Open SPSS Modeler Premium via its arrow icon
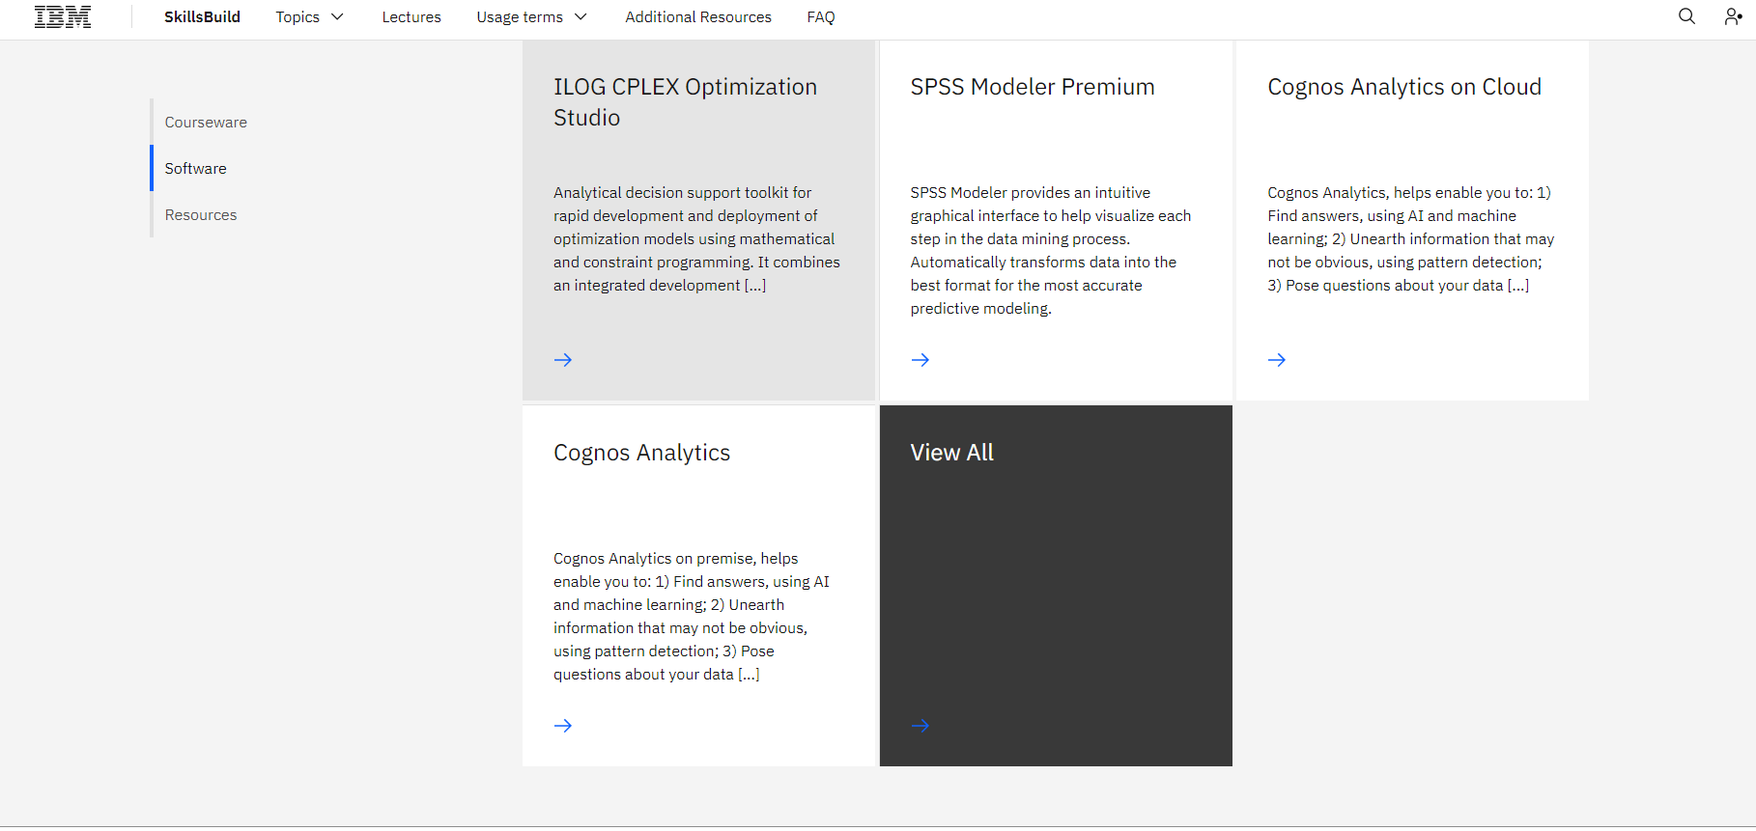 [x=920, y=359]
